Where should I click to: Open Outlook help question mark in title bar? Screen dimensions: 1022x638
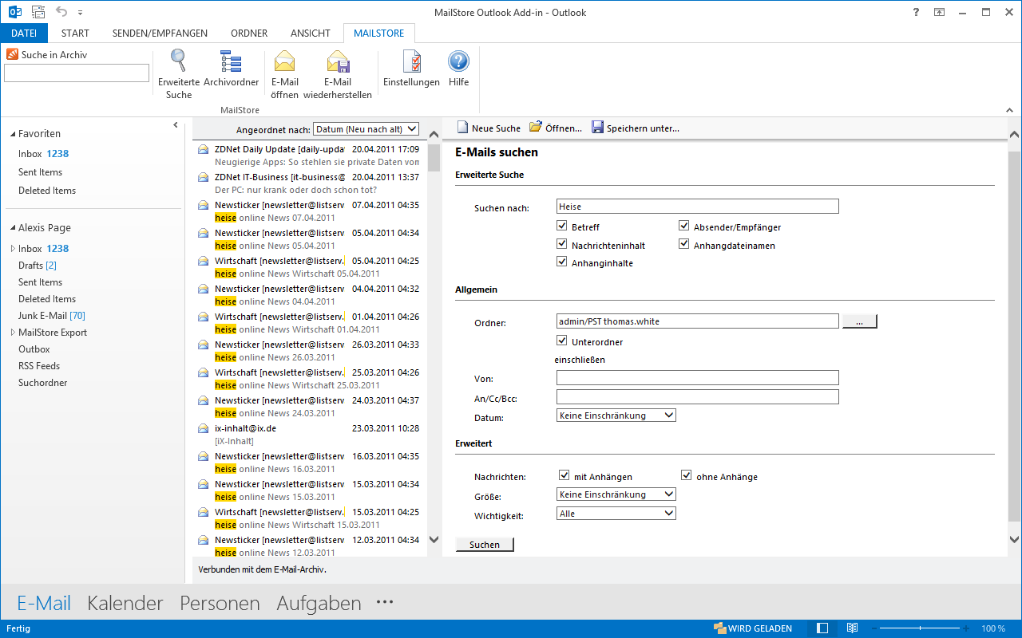pyautogui.click(x=915, y=12)
